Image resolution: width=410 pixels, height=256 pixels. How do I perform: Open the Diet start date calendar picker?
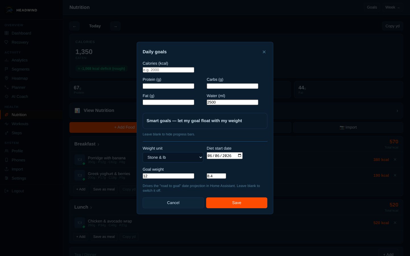(239, 156)
